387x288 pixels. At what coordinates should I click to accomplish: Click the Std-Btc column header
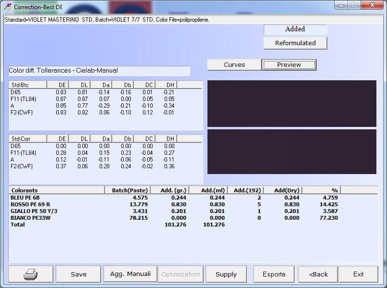(x=27, y=85)
